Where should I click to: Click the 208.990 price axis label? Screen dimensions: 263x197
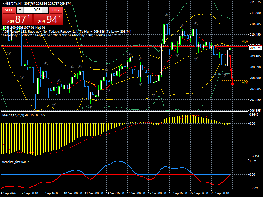(255, 67)
